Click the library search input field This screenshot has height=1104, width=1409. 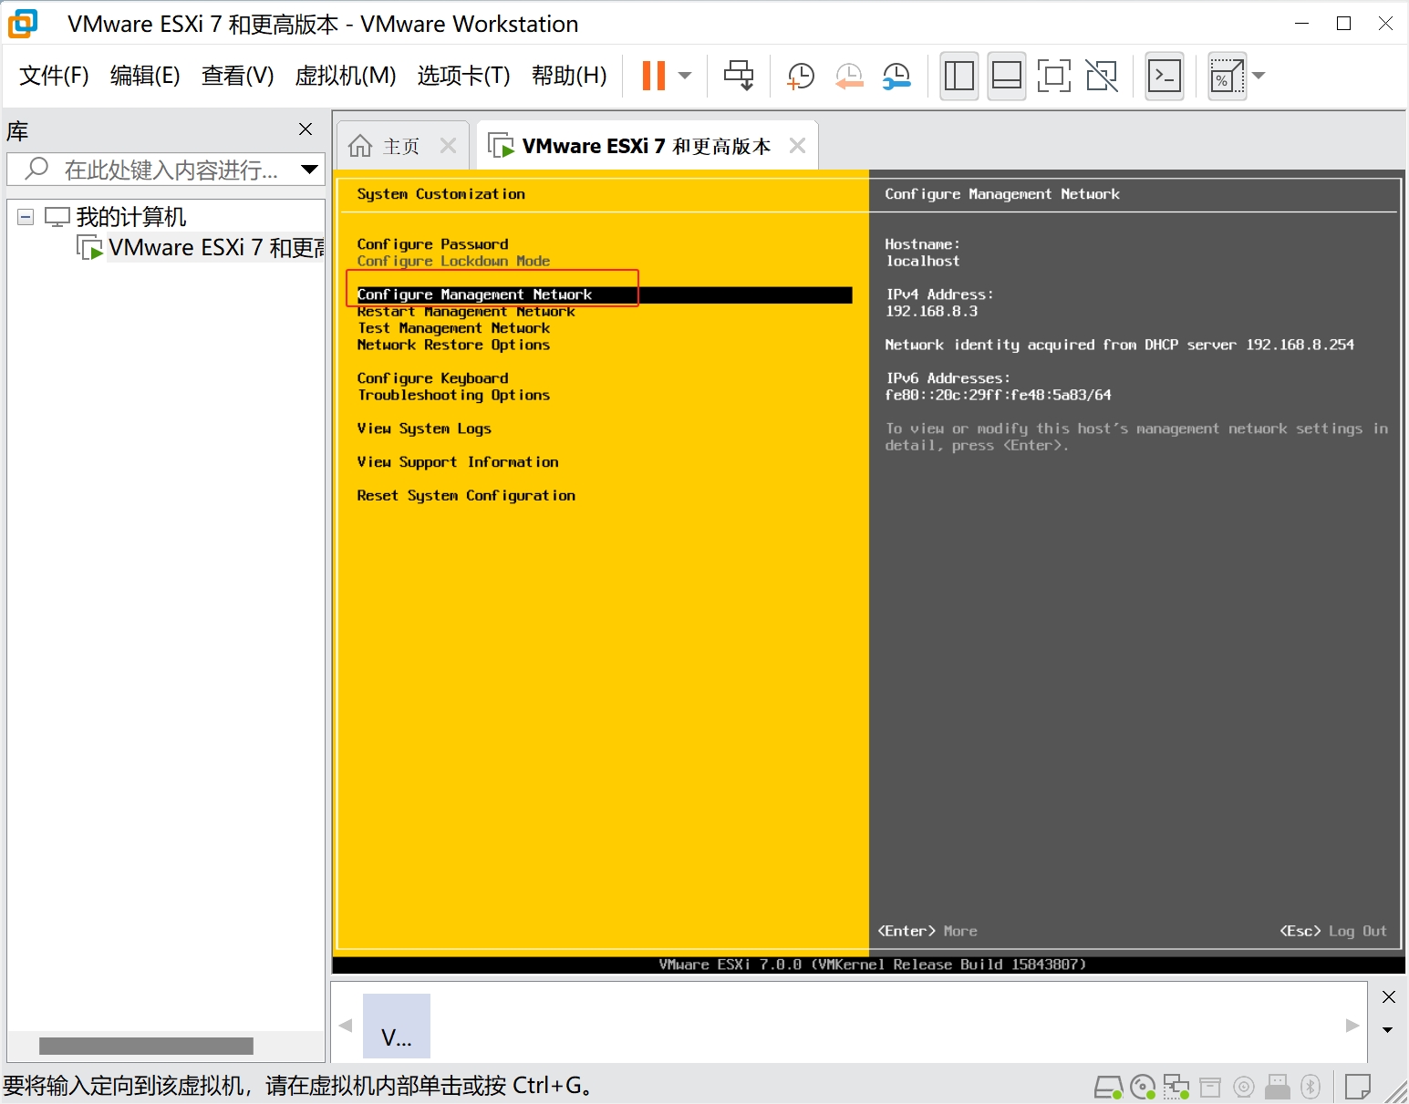pos(169,170)
